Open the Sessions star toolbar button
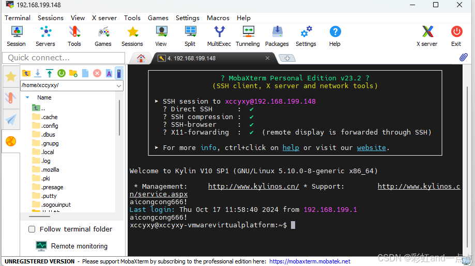475x266 pixels. (x=132, y=36)
